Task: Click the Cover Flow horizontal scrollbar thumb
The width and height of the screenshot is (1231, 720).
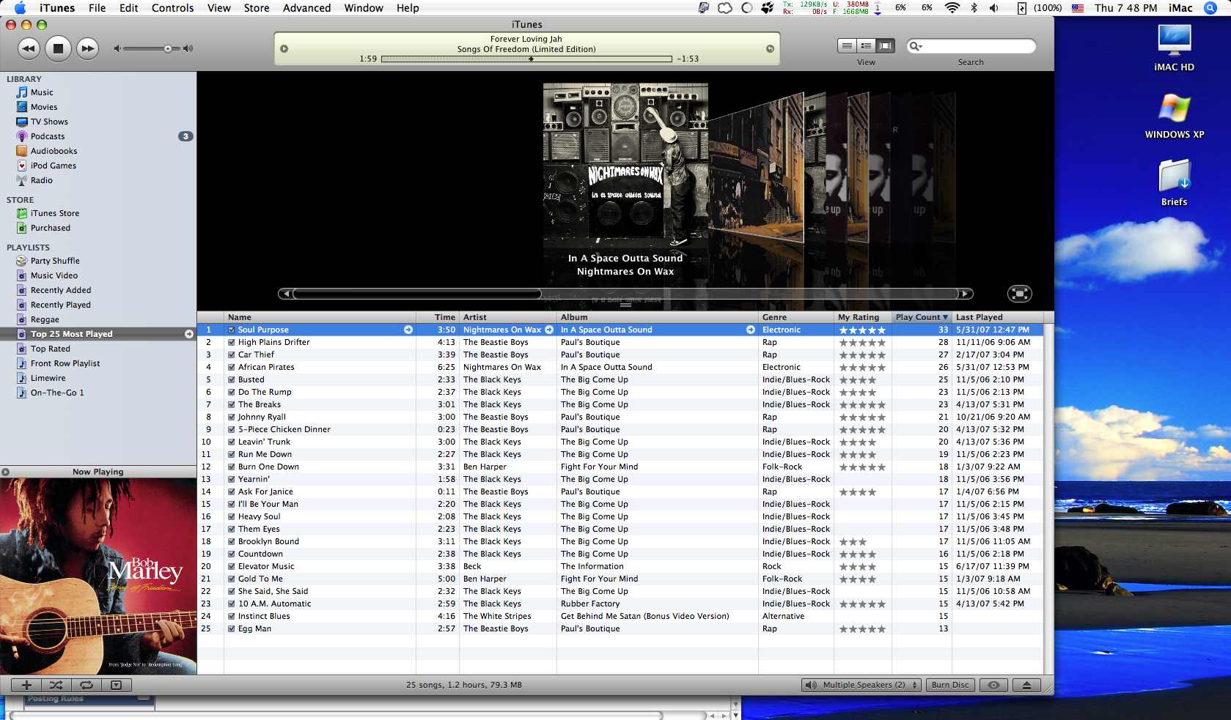Action: tap(416, 294)
